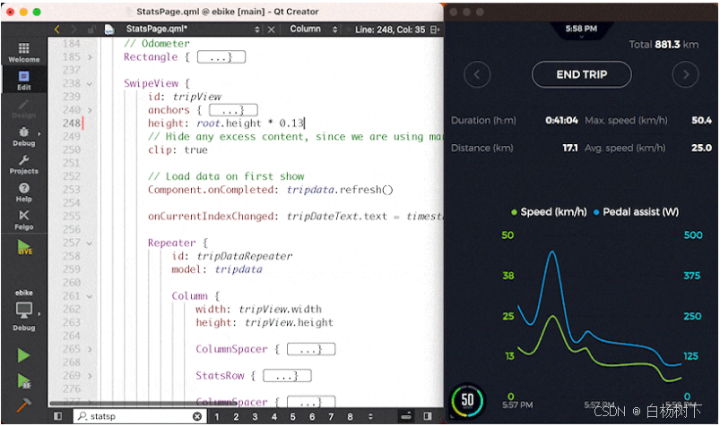
Task: Open output pane 2
Action: click(x=236, y=416)
